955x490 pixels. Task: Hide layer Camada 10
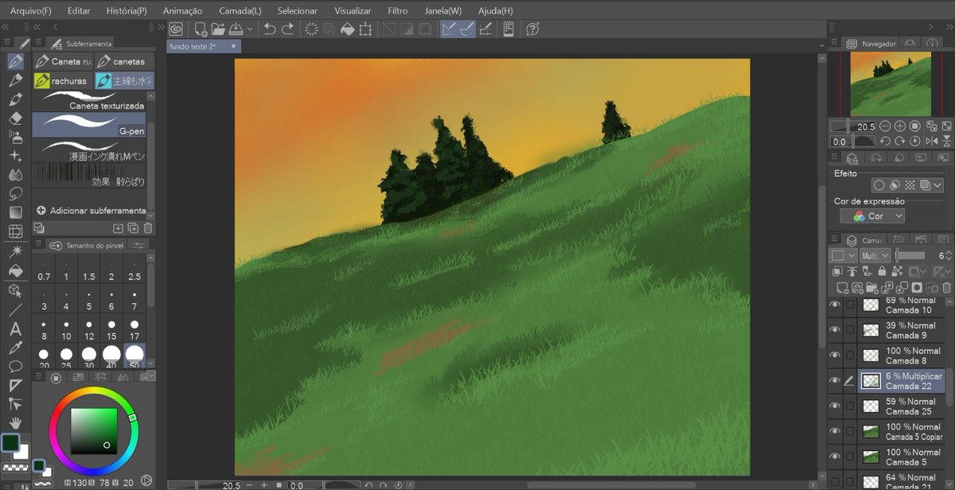835,305
